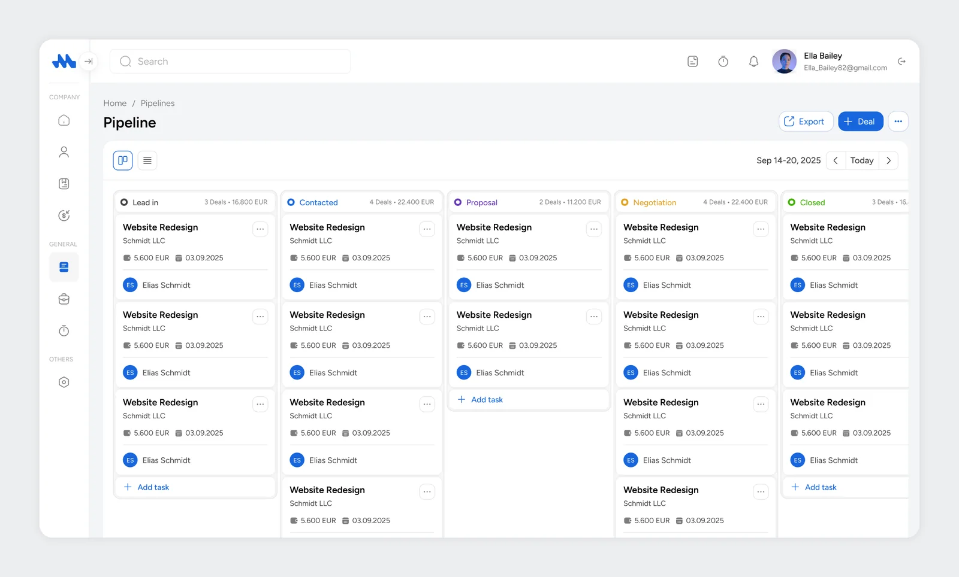Open the saved documents icon in sidebar
This screenshot has width=959, height=577.
[x=64, y=184]
